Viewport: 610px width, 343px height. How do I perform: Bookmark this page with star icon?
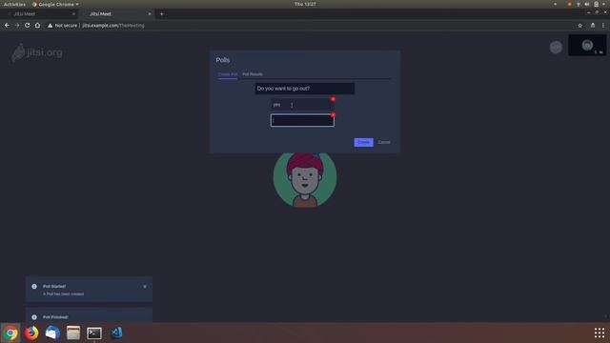point(580,26)
